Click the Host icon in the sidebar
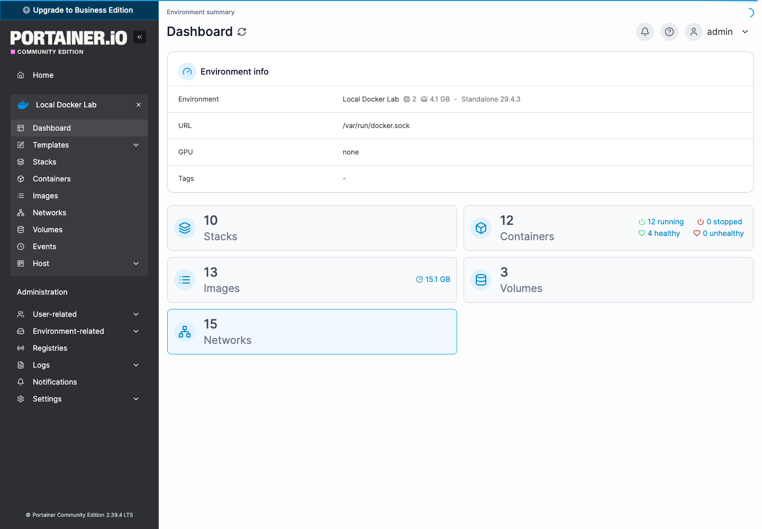Viewport: 762px width, 529px height. click(x=21, y=263)
